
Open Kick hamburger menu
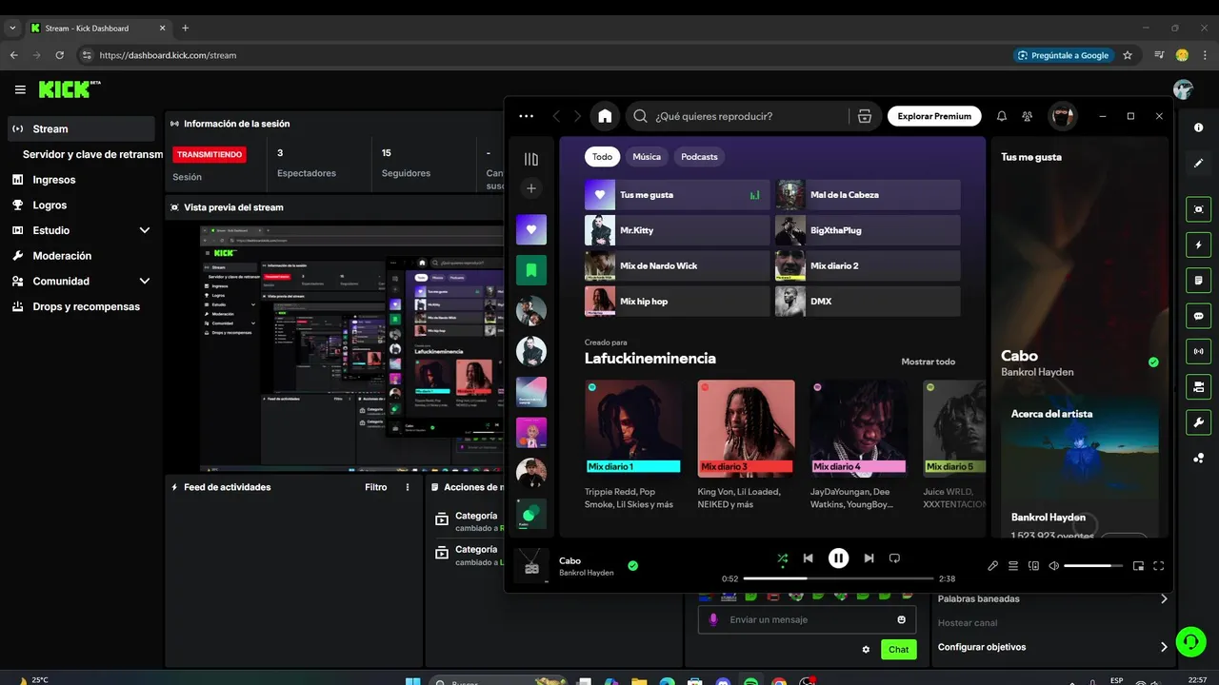tap(20, 89)
